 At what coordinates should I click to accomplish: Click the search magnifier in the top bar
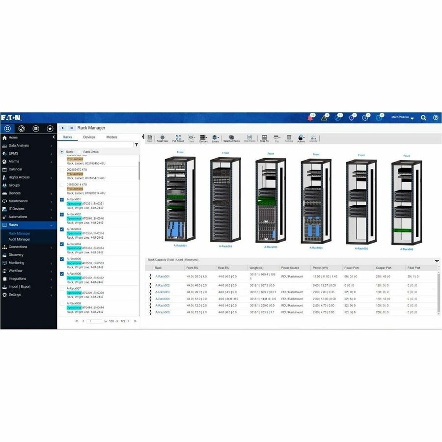(x=423, y=118)
